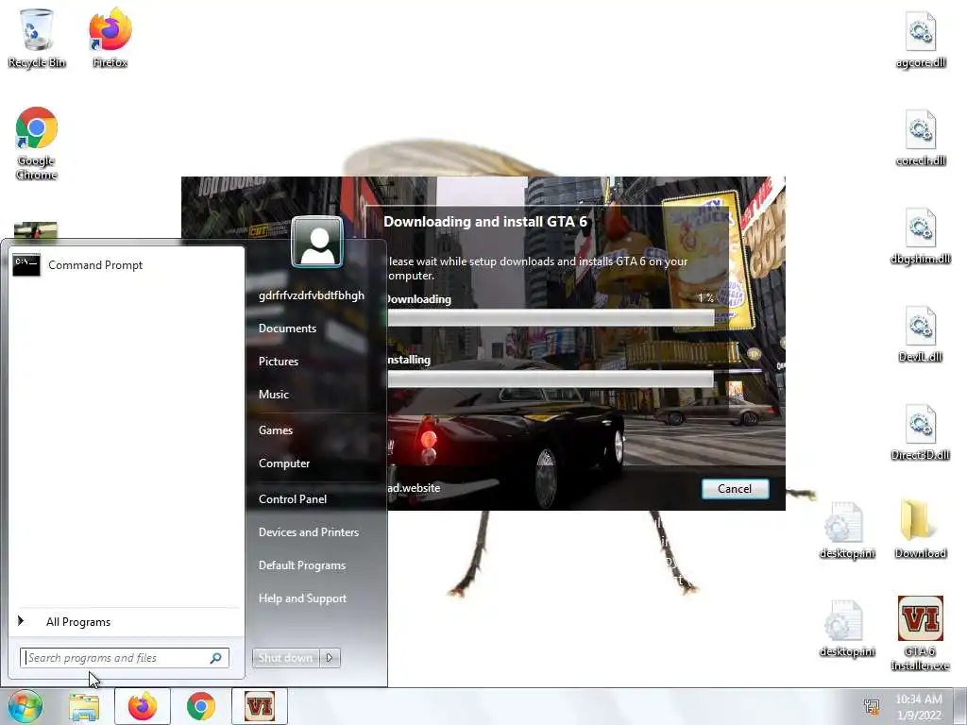The width and height of the screenshot is (967, 725).
Task: Open Pictures from the Start menu
Action: coord(279,362)
